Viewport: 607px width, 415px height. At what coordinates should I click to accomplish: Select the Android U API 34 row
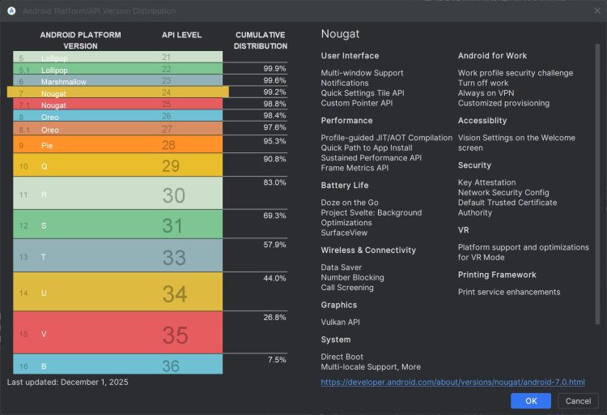tap(117, 292)
